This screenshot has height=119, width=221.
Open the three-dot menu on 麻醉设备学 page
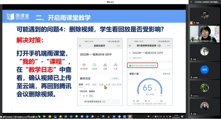point(119,46)
